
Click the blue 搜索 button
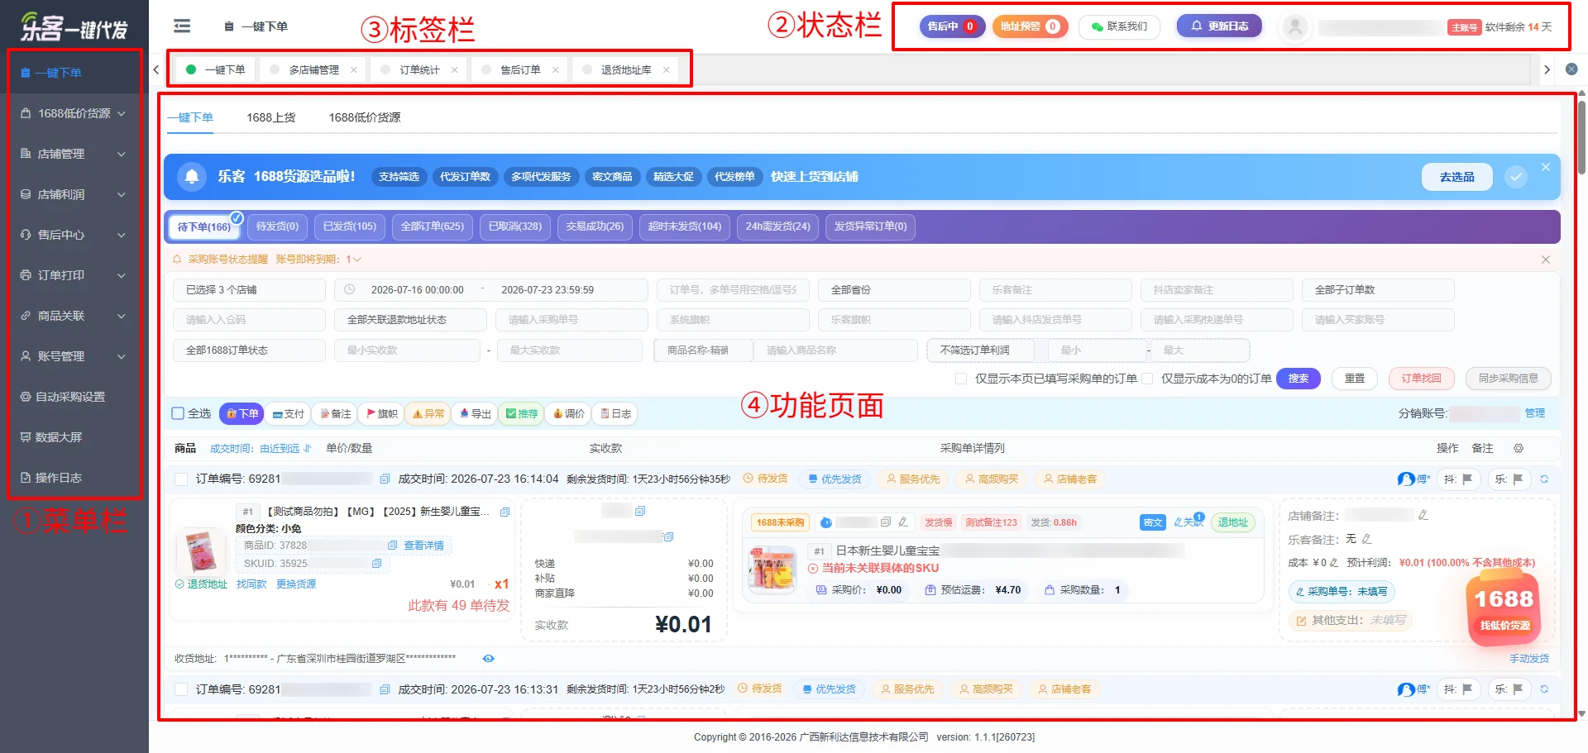tap(1299, 379)
